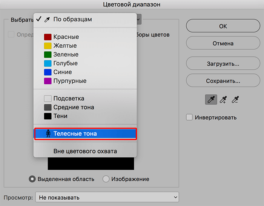The height and width of the screenshot is (206, 264).
Task: Click the Сохранить... button
Action: (223, 81)
